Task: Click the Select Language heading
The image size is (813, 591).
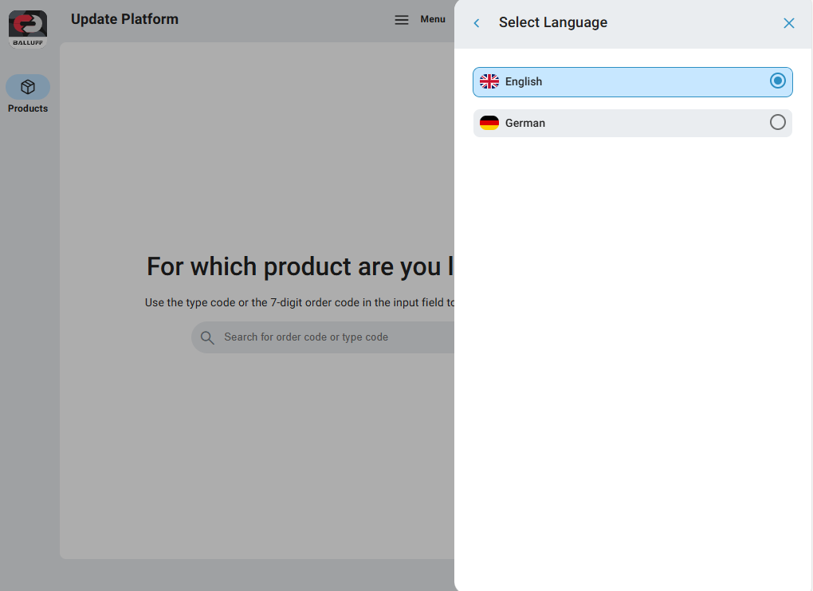Action: point(552,22)
